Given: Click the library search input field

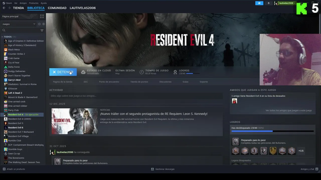Looking at the screenshot, I should 22,30.
